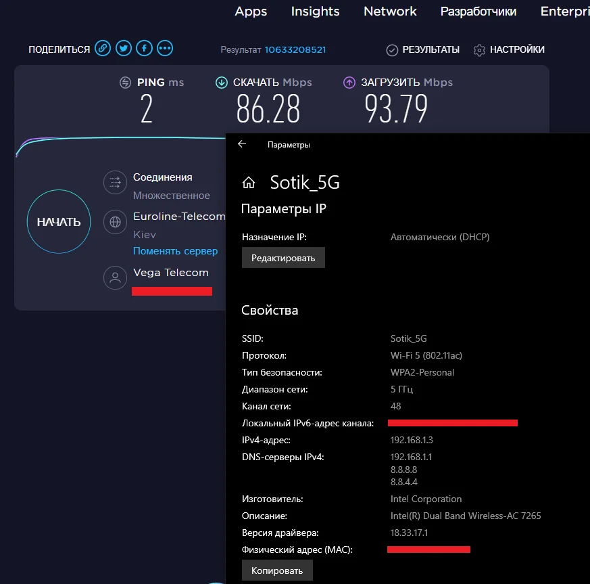This screenshot has height=584, width=590.
Task: Open the Apps menu item
Action: tap(251, 12)
